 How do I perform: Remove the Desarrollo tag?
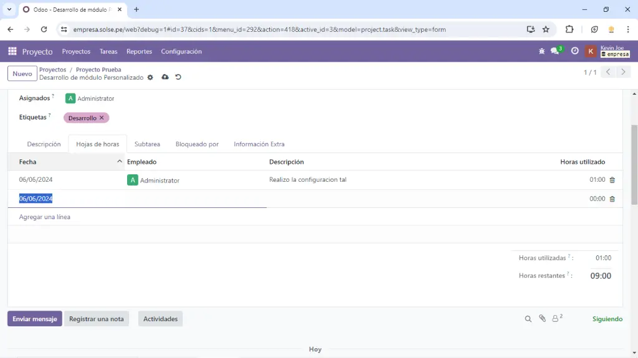click(102, 118)
